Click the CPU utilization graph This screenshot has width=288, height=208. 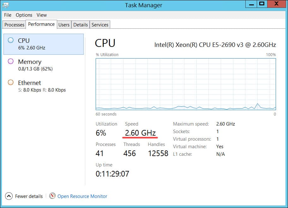coord(186,84)
